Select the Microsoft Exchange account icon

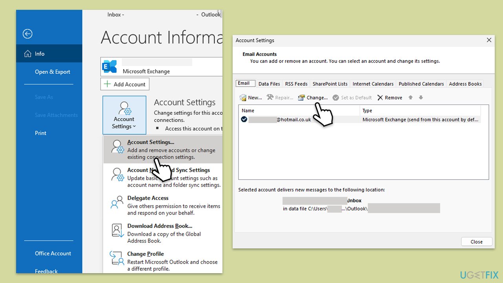(x=110, y=66)
